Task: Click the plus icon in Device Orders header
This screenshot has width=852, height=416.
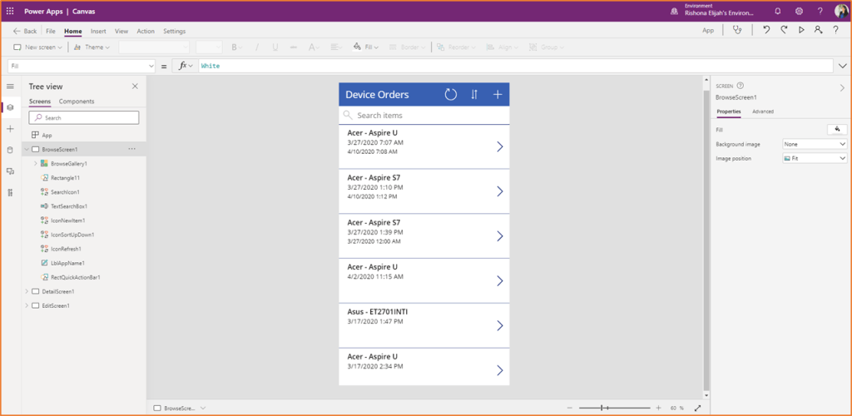Action: pos(498,95)
